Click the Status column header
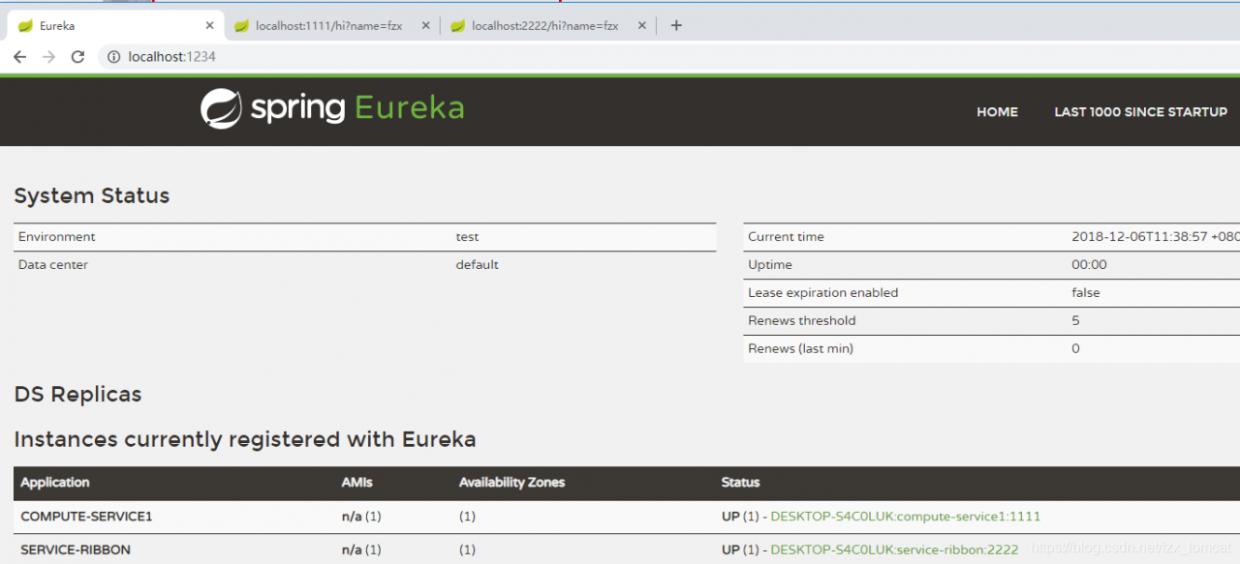The height and width of the screenshot is (564, 1240). (740, 482)
